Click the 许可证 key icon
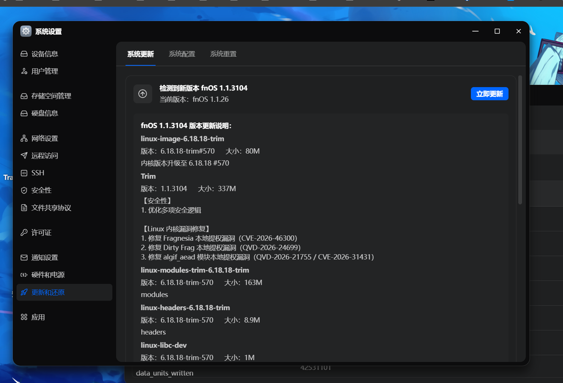This screenshot has height=383, width=563. pyautogui.click(x=24, y=232)
